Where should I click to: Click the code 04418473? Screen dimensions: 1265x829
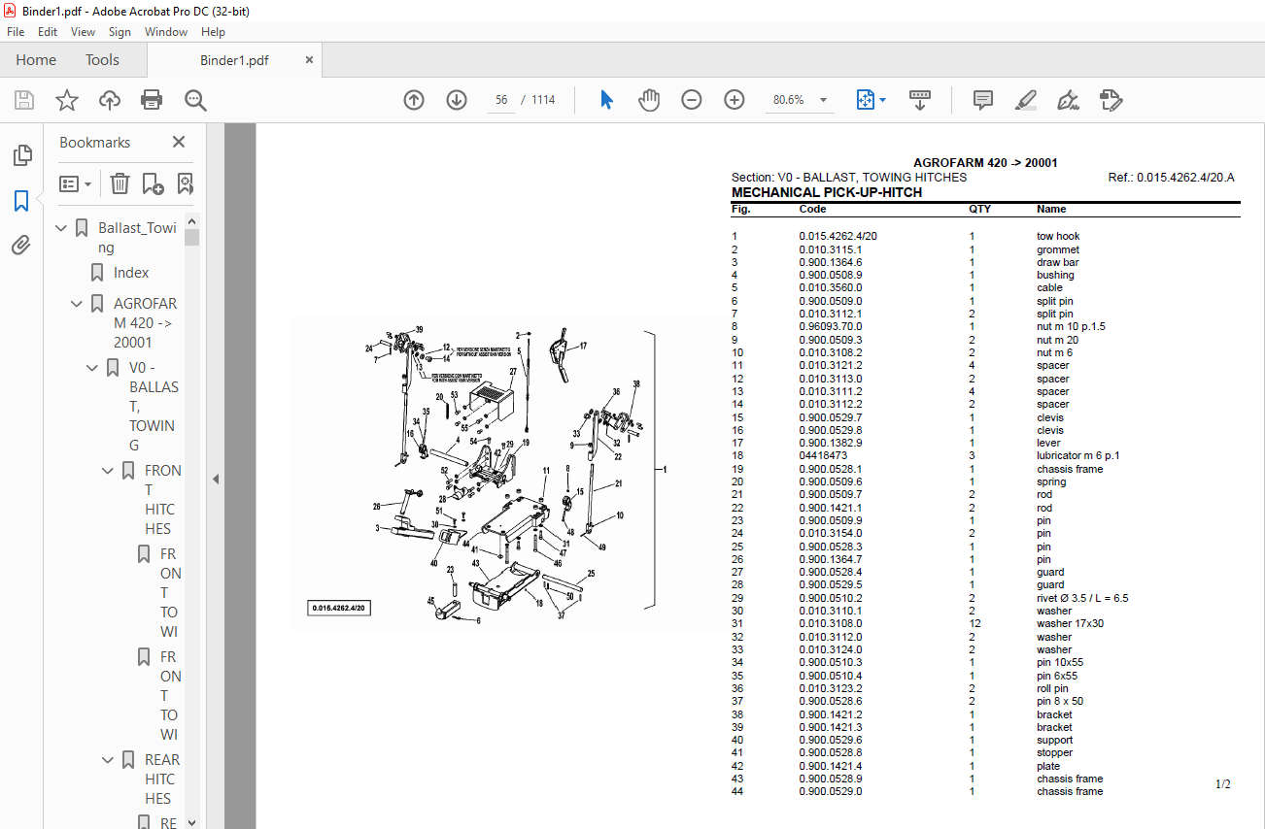823,455
